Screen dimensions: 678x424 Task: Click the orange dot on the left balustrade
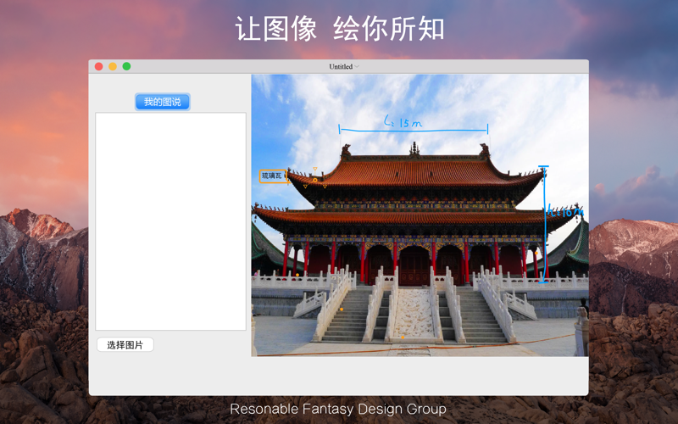(297, 275)
